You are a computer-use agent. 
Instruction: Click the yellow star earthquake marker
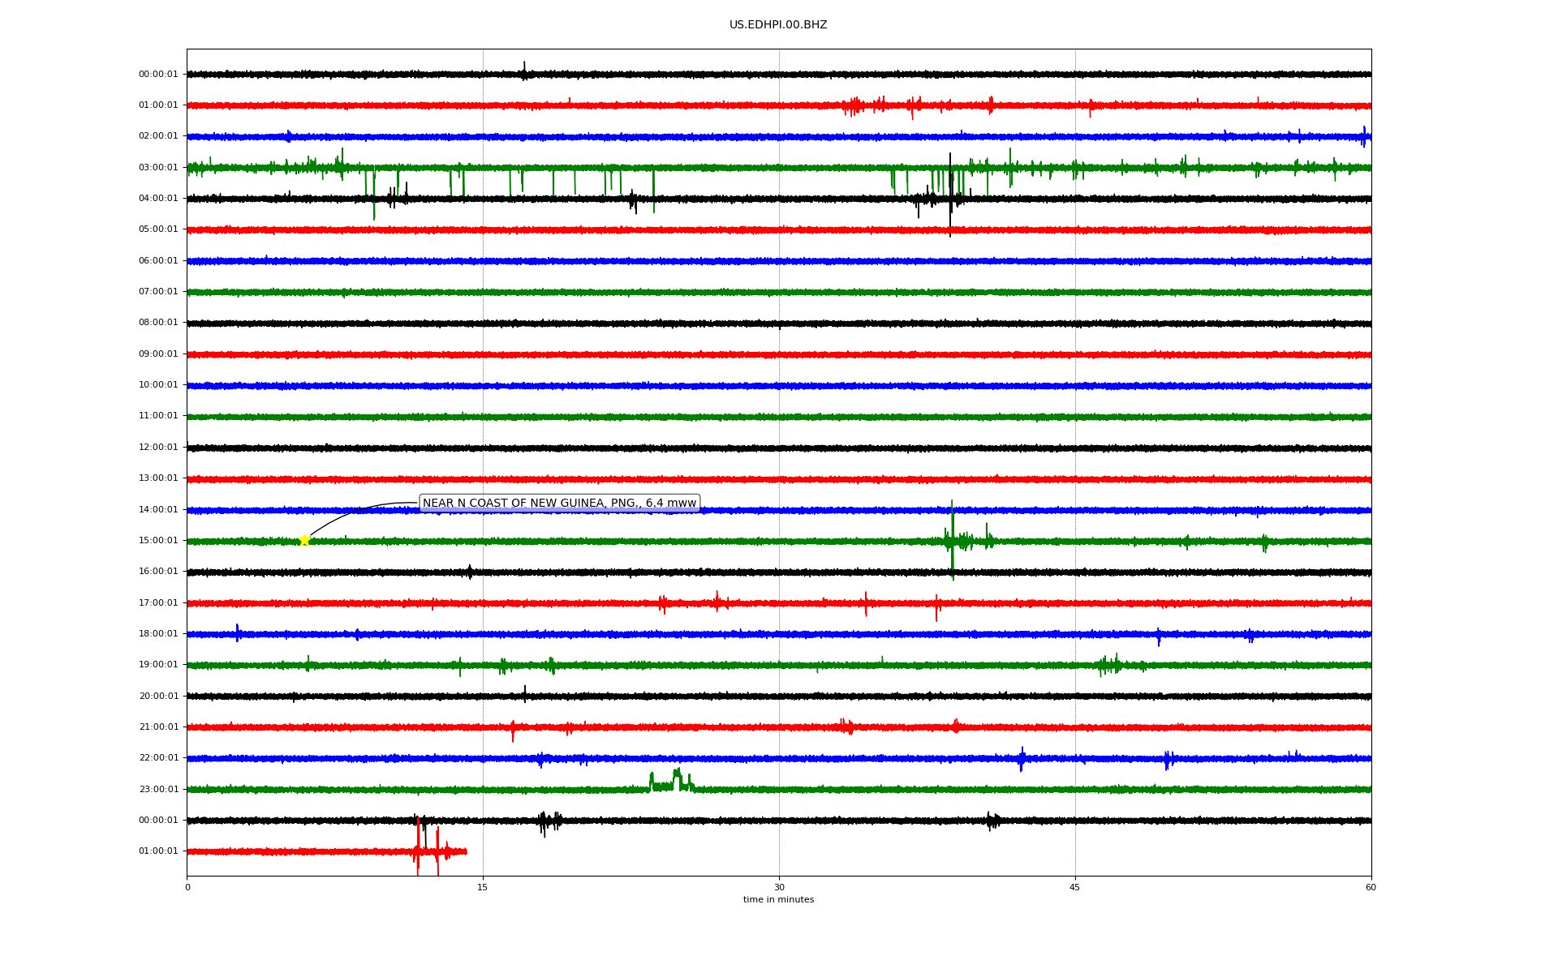click(304, 540)
